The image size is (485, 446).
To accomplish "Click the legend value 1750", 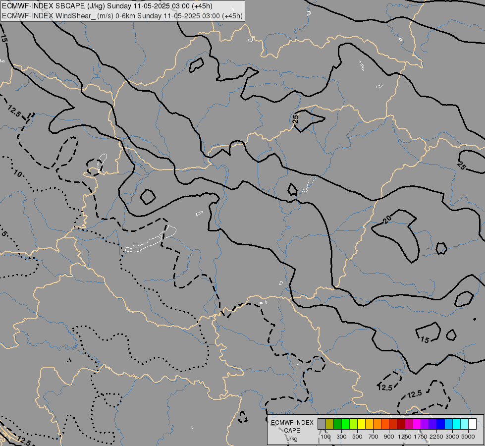I will pyautogui.click(x=421, y=437).
